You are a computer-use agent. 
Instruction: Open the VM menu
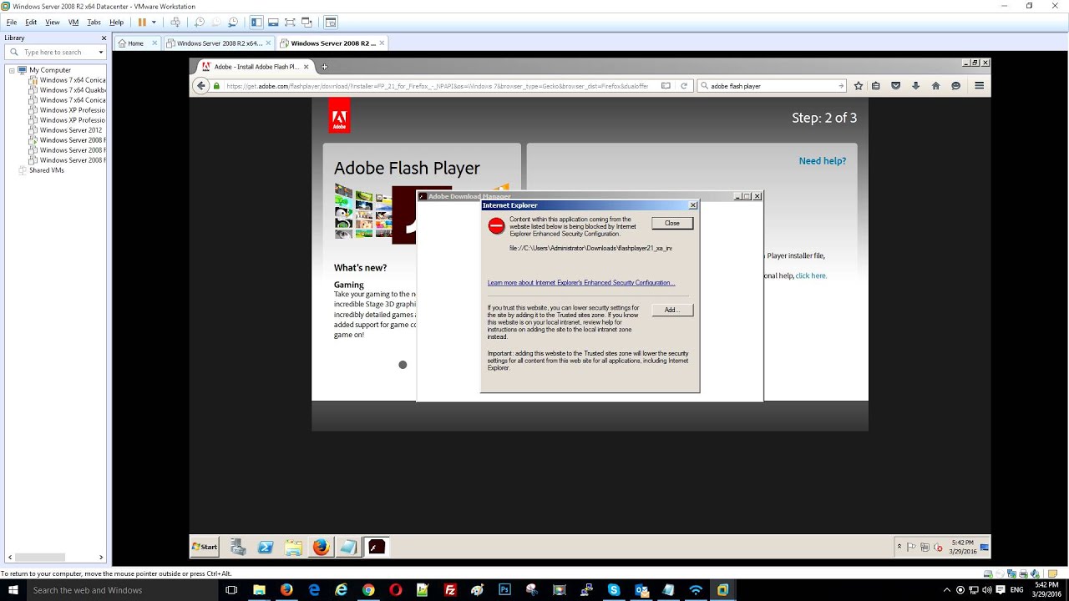pyautogui.click(x=73, y=23)
